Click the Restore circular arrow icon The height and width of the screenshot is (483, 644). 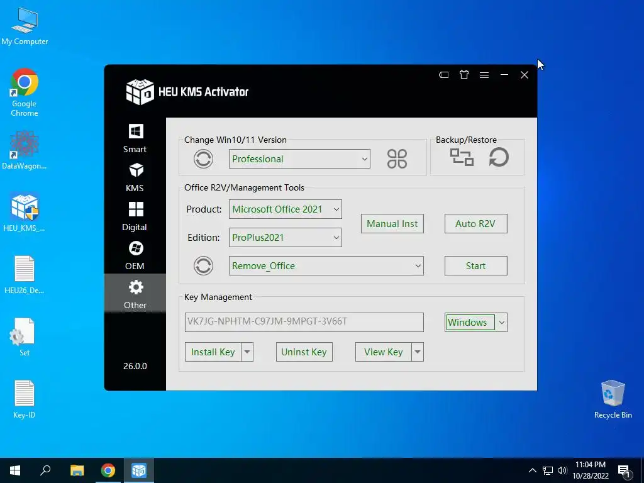click(499, 157)
